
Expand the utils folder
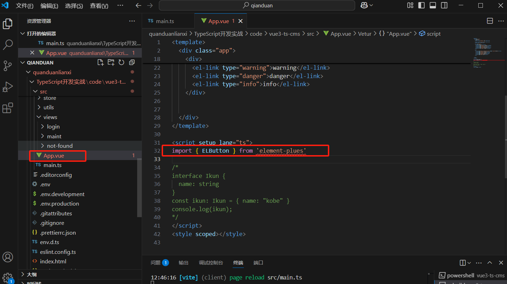click(x=39, y=108)
